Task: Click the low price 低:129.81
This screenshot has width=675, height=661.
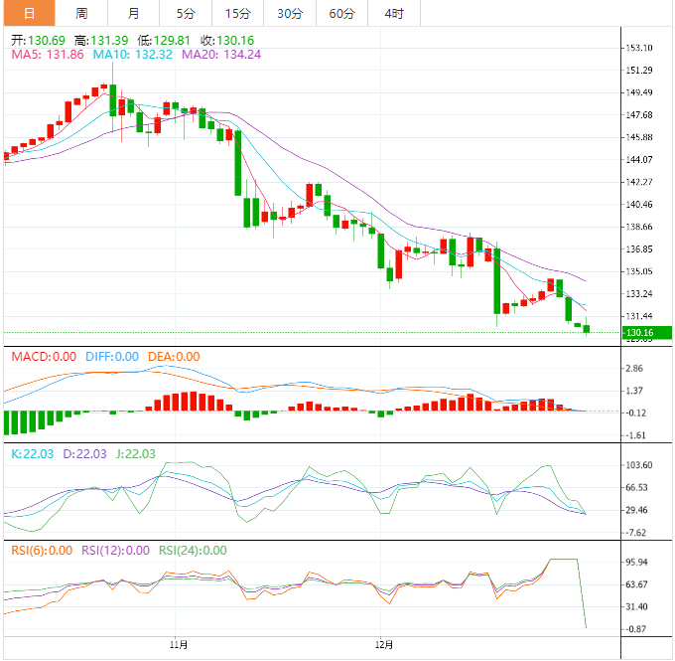Action: [164, 41]
